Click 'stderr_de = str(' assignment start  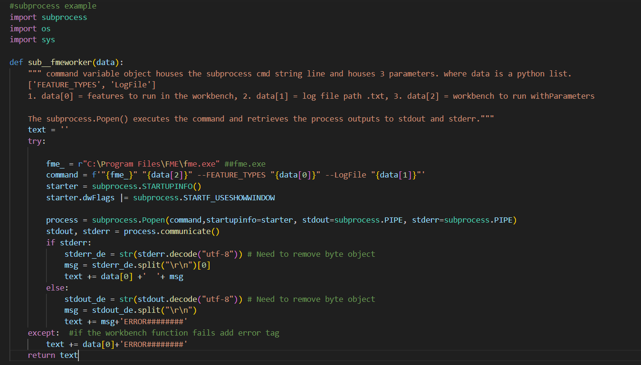click(101, 254)
